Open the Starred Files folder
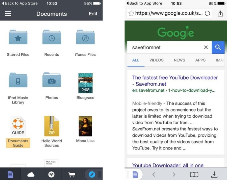This screenshot has width=227, height=180. [18, 37]
